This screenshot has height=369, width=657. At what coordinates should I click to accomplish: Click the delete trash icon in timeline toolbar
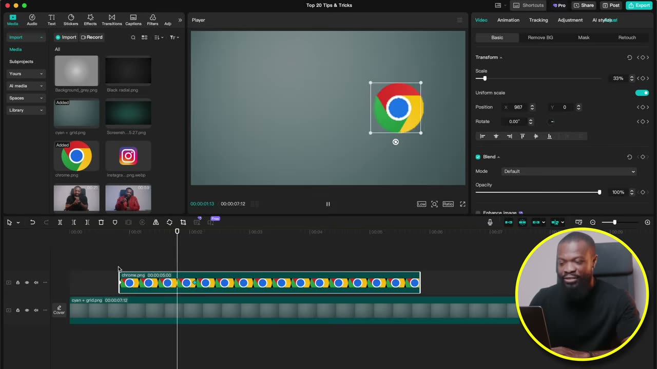(x=101, y=222)
